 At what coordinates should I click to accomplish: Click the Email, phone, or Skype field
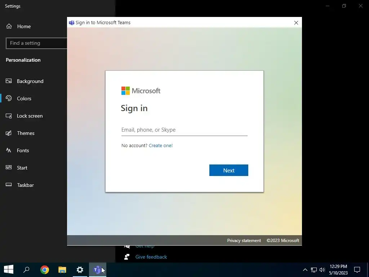tap(184, 130)
